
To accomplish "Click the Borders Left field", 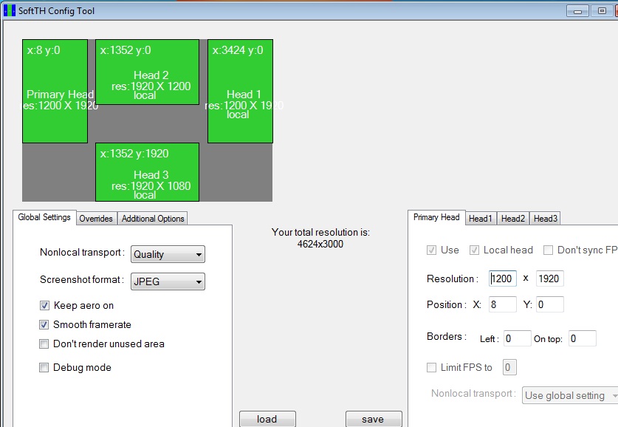I will 518,338.
